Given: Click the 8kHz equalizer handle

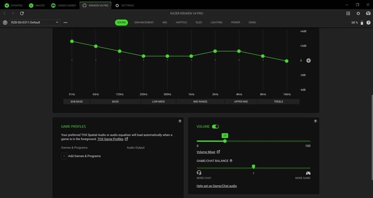Looking at the screenshot, I should pyautogui.click(x=263, y=56).
